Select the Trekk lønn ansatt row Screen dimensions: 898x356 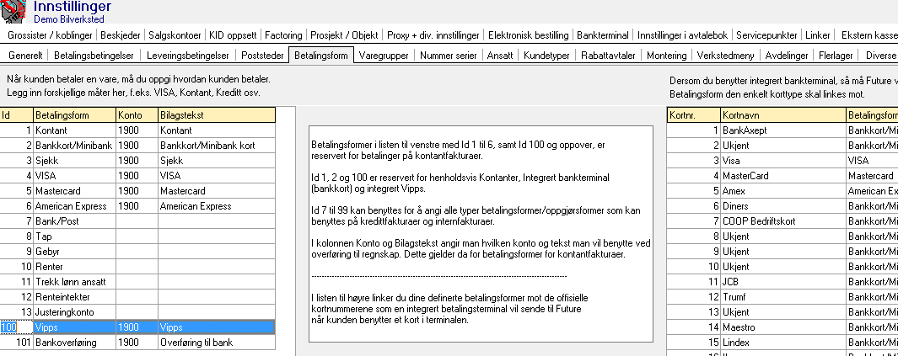[x=137, y=282]
